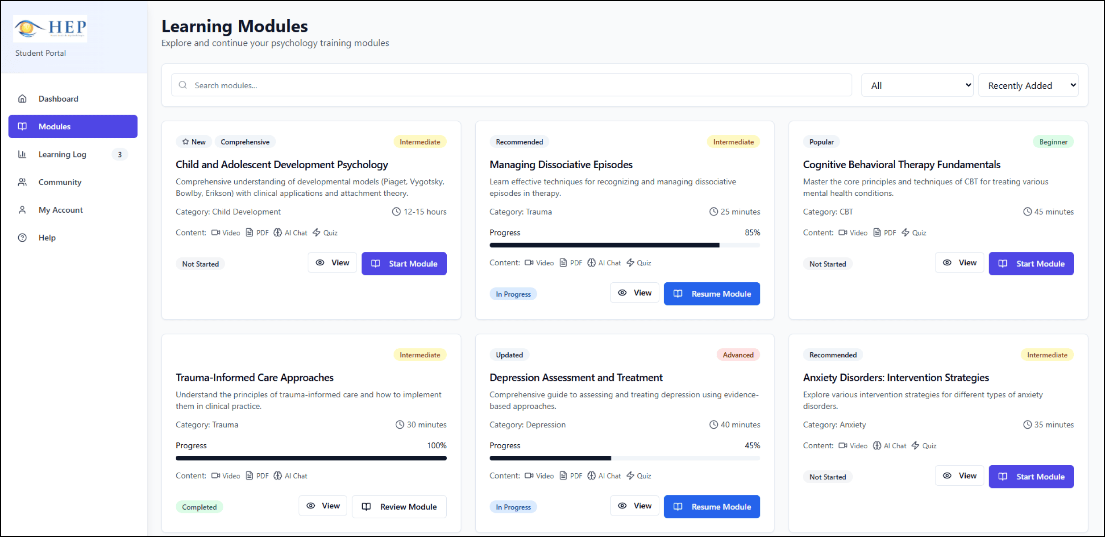Click the HEP logo
Viewport: 1105px width, 537px height.
[x=50, y=29]
